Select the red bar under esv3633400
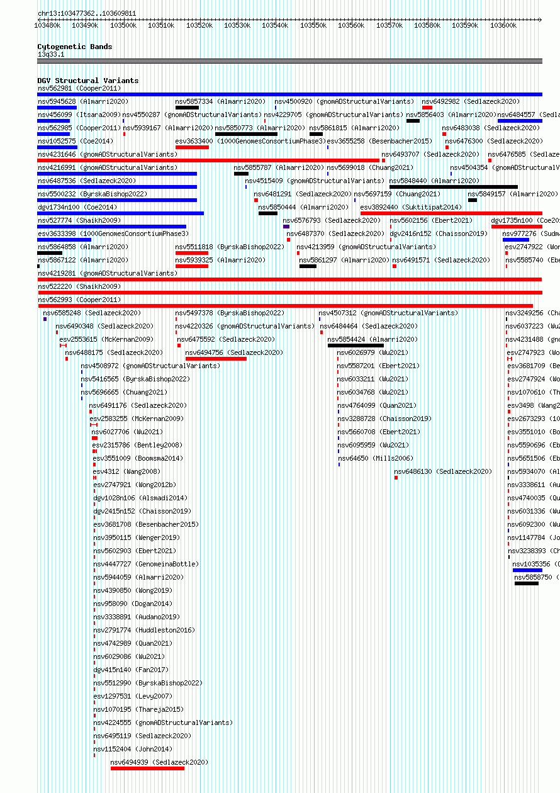 (x=192, y=147)
